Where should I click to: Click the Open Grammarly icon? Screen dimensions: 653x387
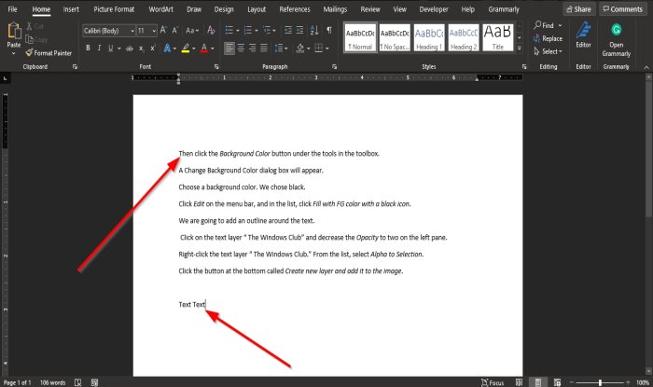[x=616, y=35]
